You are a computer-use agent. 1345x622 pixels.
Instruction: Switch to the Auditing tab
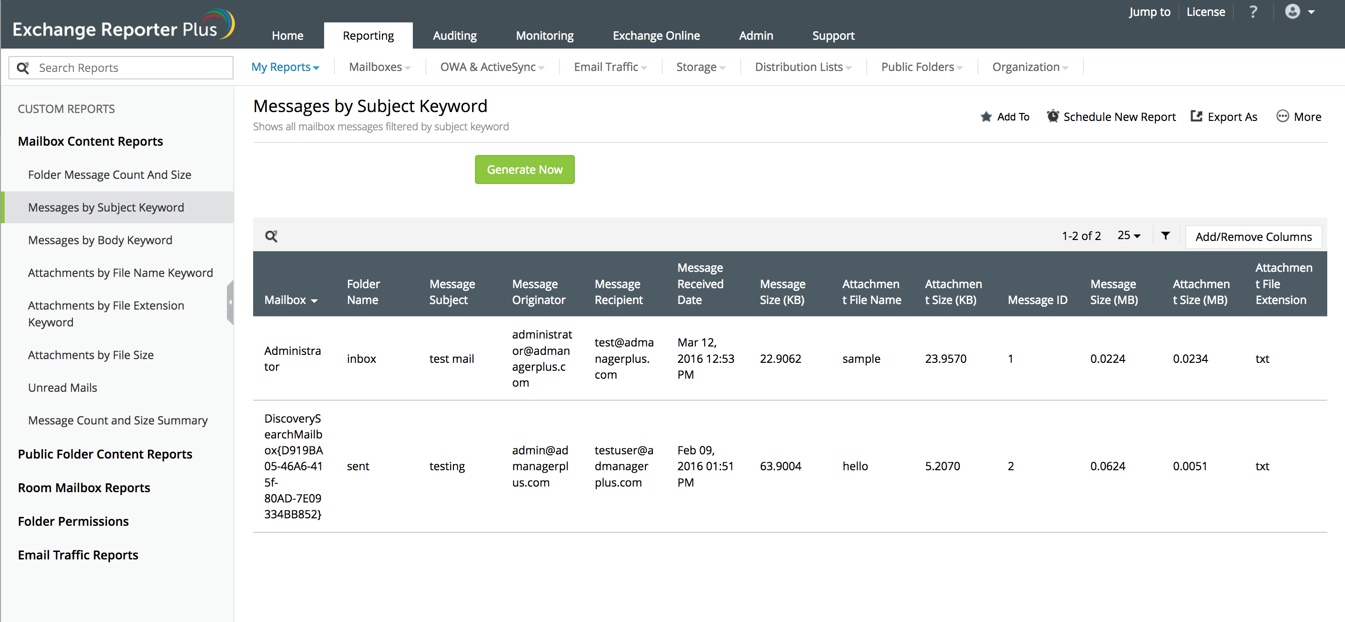(x=454, y=35)
